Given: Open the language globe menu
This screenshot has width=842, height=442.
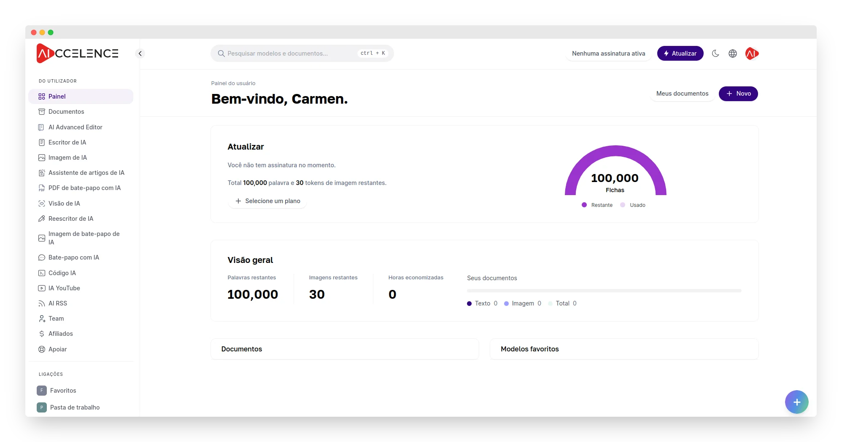Looking at the screenshot, I should 733,54.
